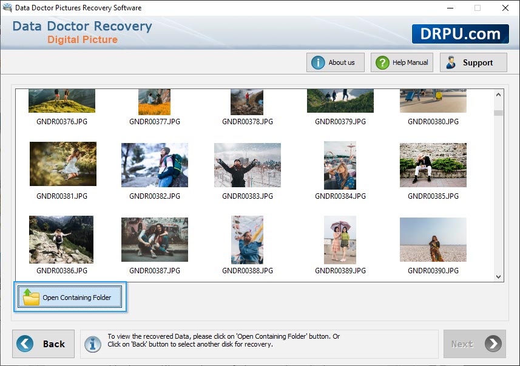Screen dimensions: 520x366
Task: Click file name GNDR00385.JPG
Action: pyautogui.click(x=433, y=196)
